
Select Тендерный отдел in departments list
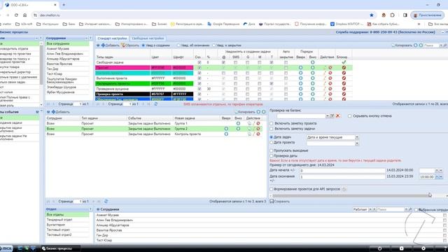67,220
